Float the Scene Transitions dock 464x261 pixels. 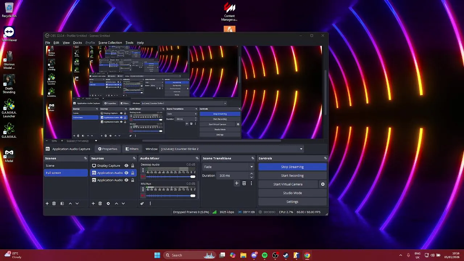coord(253,158)
